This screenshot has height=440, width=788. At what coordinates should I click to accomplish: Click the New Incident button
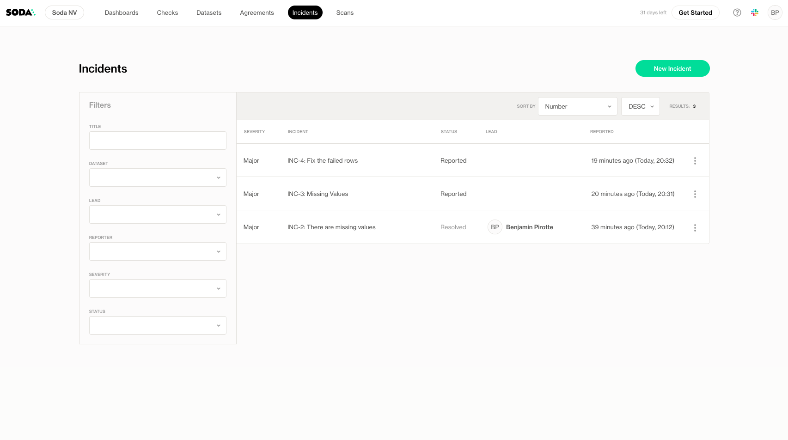[x=672, y=68]
